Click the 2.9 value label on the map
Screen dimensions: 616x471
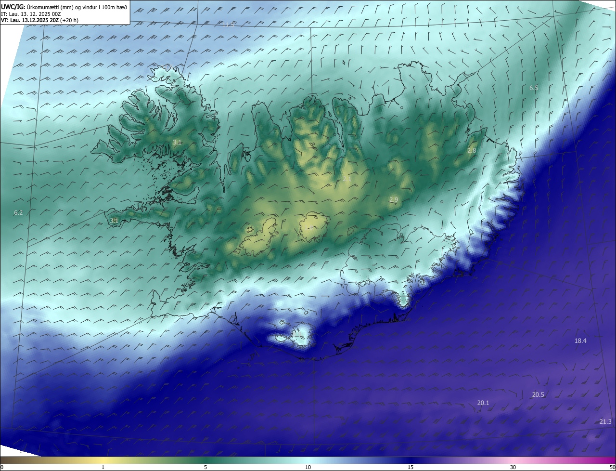pyautogui.click(x=394, y=199)
